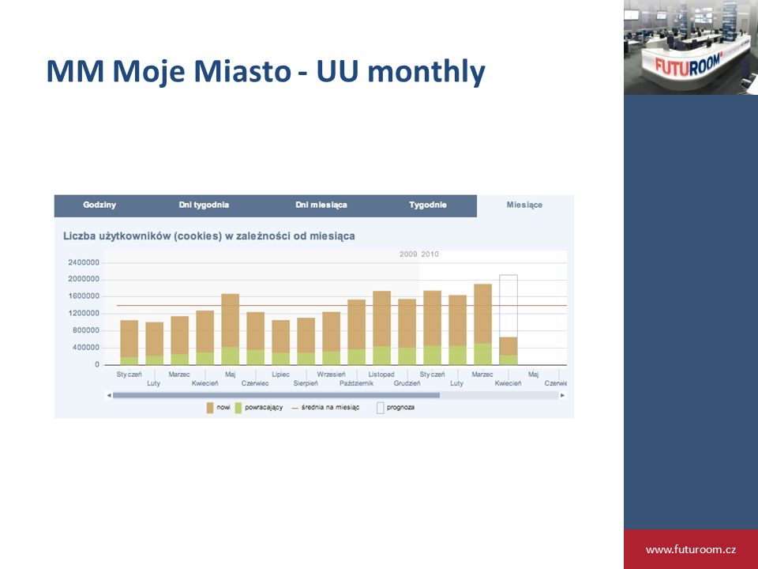Click the 1200000 axis label
758x569 pixels.
coord(84,313)
